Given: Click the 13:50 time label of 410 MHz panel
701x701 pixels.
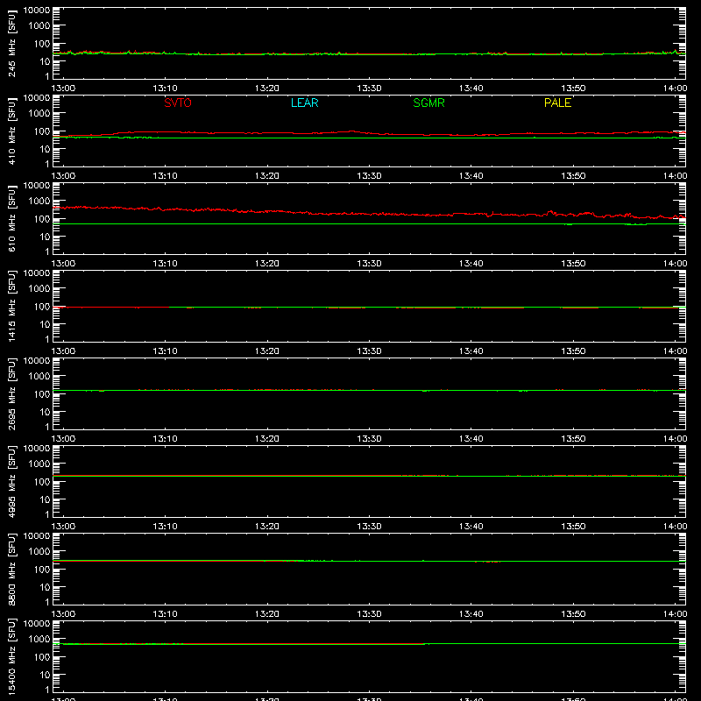Looking at the screenshot, I should tap(573, 176).
